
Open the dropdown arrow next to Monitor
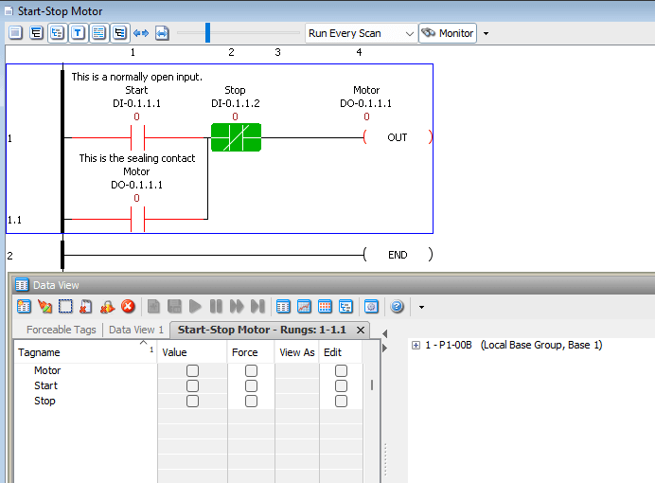[x=486, y=33]
